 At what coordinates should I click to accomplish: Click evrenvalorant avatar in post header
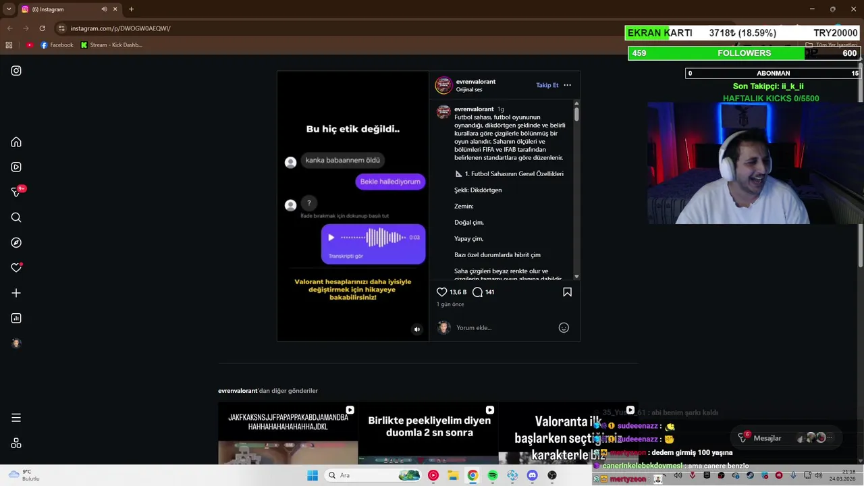pos(443,85)
